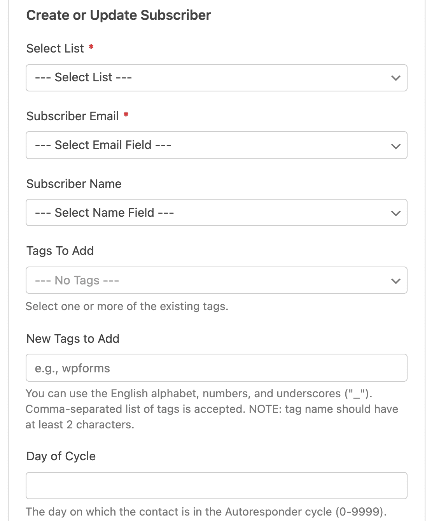Click the Subscriber Email dropdown arrow

[395, 146]
